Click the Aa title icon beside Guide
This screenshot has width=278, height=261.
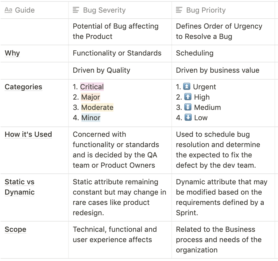click(8, 10)
